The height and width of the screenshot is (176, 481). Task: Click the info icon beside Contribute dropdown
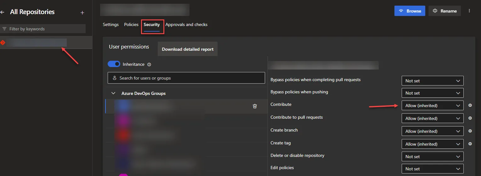470,106
